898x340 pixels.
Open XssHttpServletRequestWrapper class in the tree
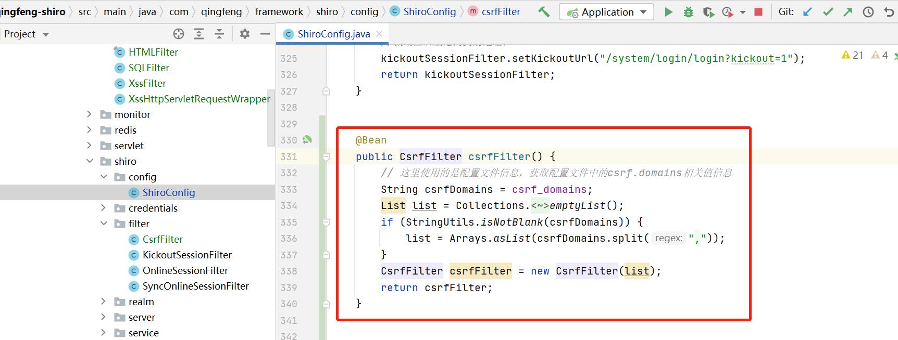click(199, 99)
